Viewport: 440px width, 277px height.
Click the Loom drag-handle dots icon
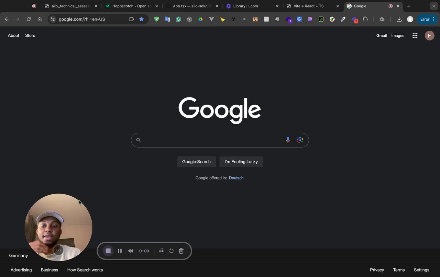pyautogui.click(x=162, y=251)
